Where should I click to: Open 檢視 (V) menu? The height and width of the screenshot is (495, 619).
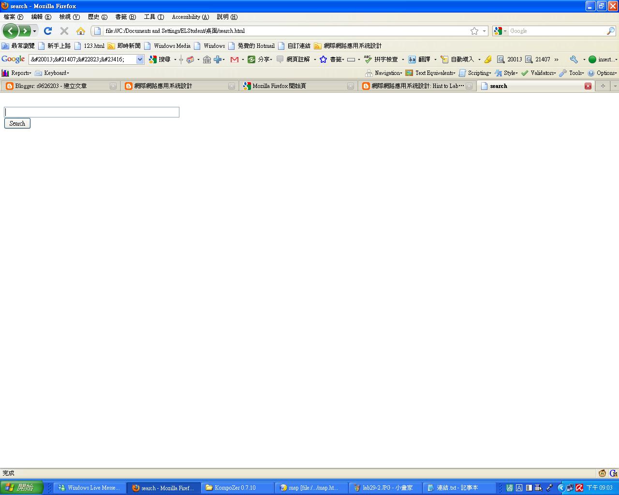[x=69, y=17]
